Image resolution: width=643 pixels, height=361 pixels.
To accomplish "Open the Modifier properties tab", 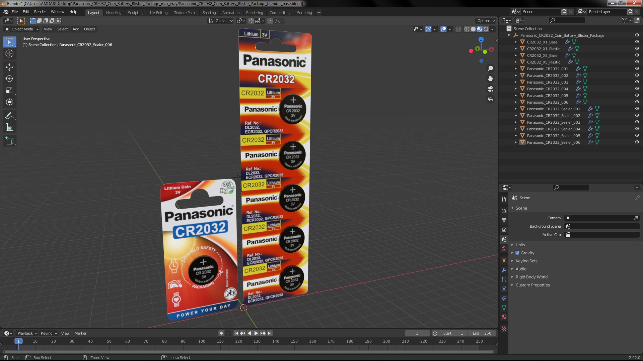I will (504, 270).
